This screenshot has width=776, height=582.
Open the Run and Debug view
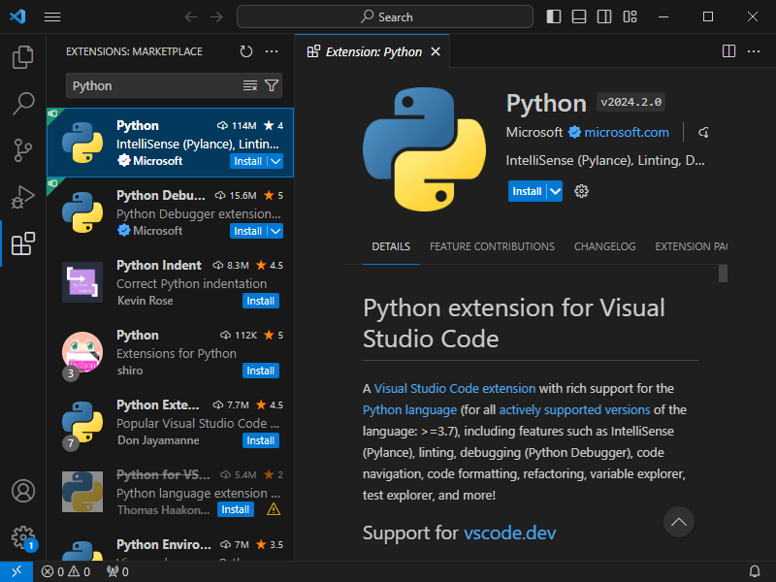click(x=22, y=197)
